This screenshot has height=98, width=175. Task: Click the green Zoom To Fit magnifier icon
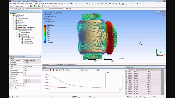126,4
